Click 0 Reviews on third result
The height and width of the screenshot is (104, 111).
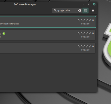[85, 50]
